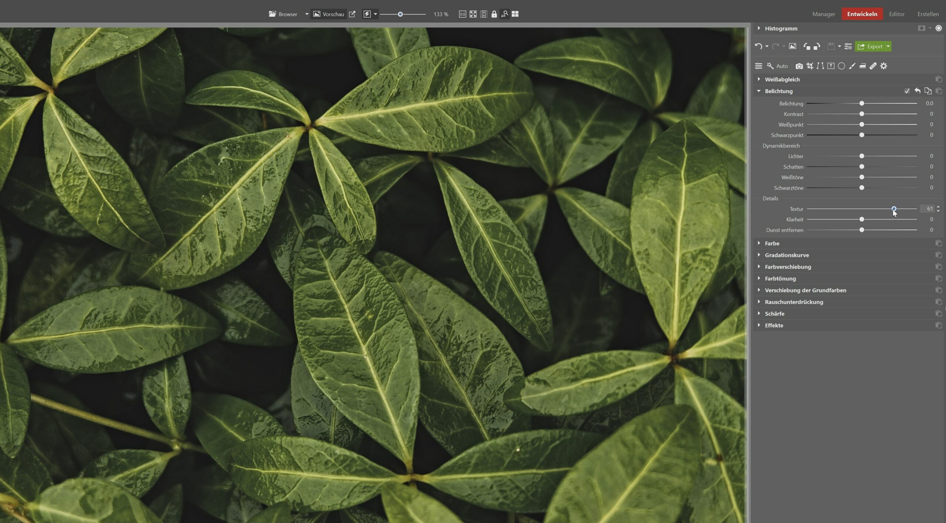Open preview in external window icon
Image resolution: width=946 pixels, height=523 pixels.
pos(352,14)
